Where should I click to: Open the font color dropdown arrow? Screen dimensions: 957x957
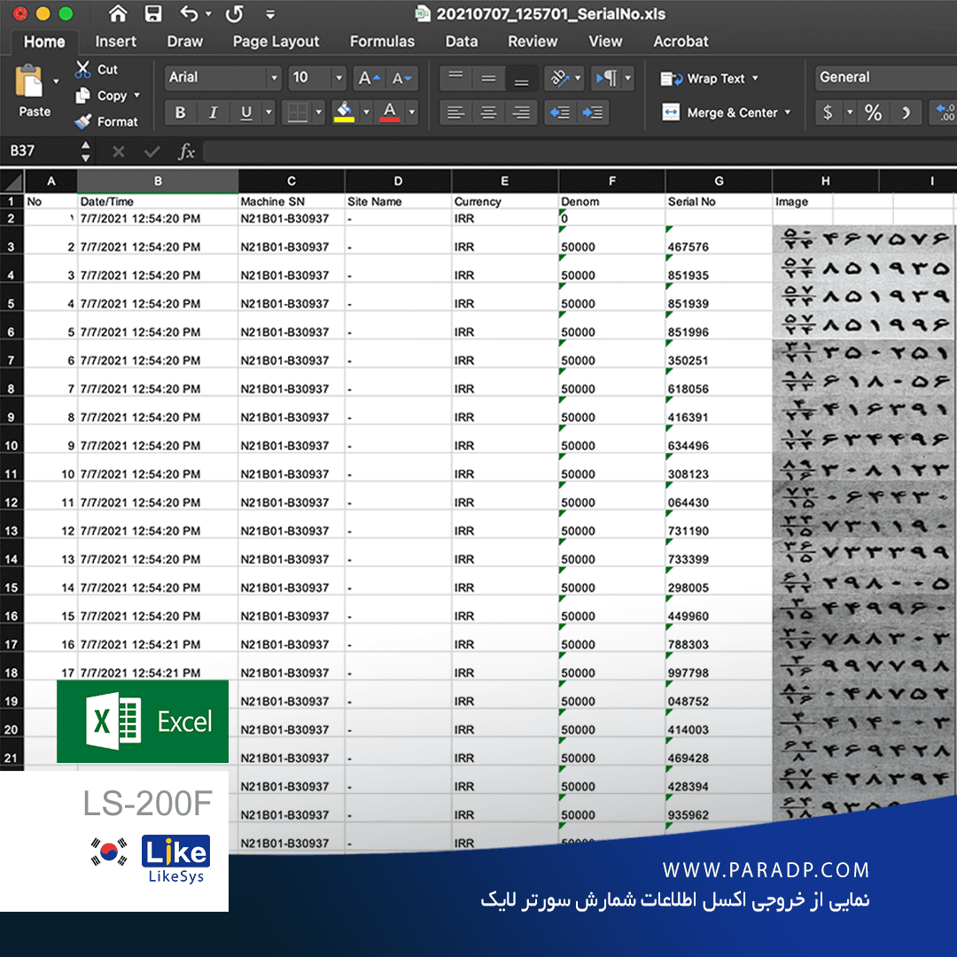tap(412, 113)
